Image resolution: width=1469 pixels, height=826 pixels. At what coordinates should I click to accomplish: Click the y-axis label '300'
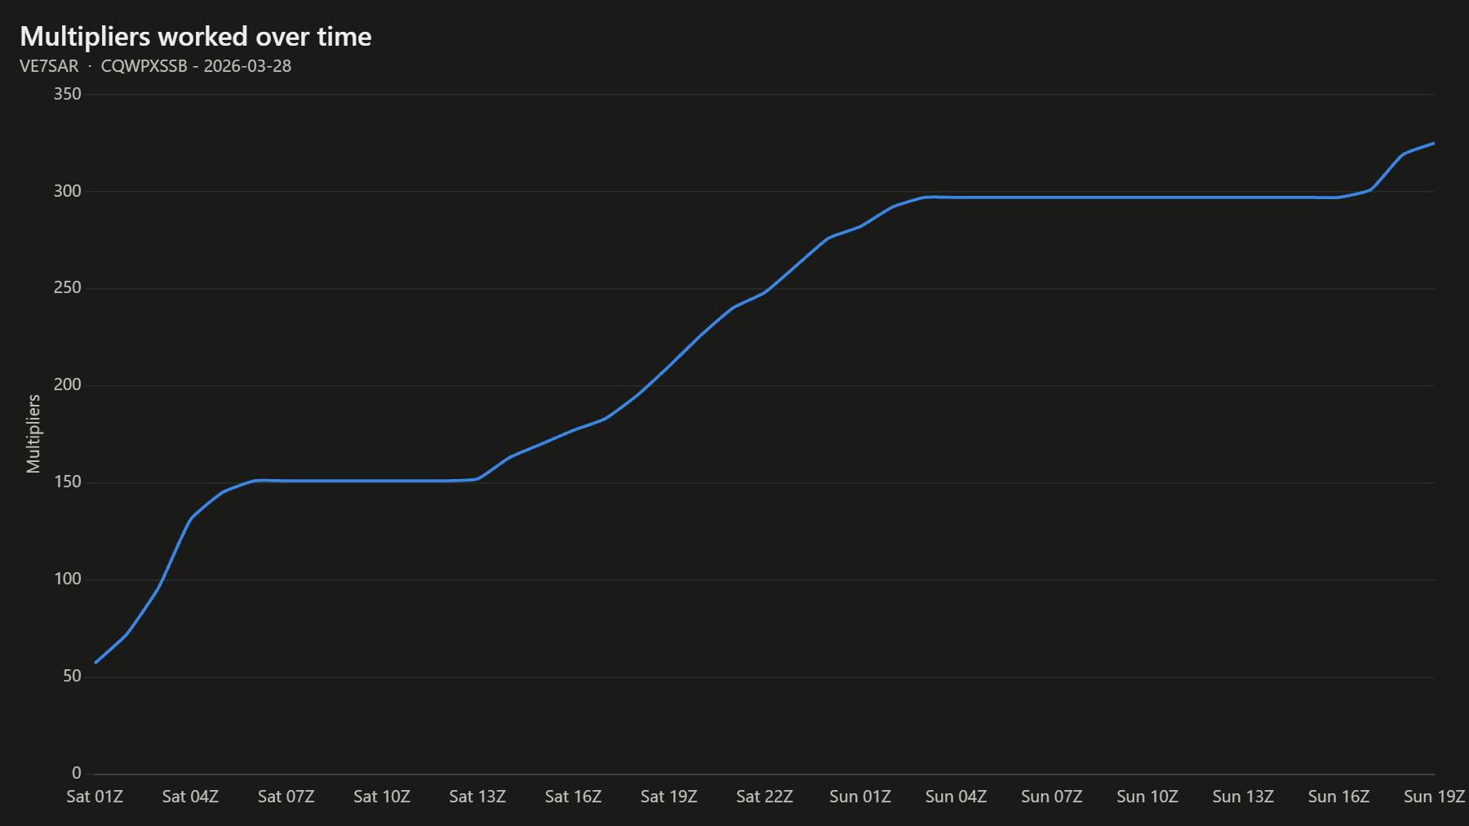pyautogui.click(x=68, y=191)
